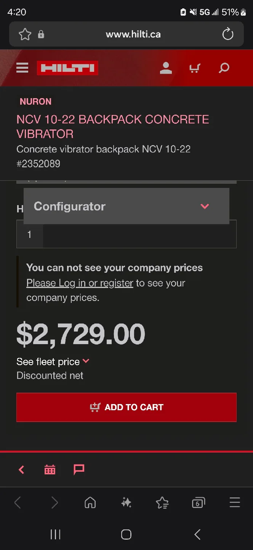Open browser AI sparkle icon
This screenshot has width=253, height=550.
[126, 503]
